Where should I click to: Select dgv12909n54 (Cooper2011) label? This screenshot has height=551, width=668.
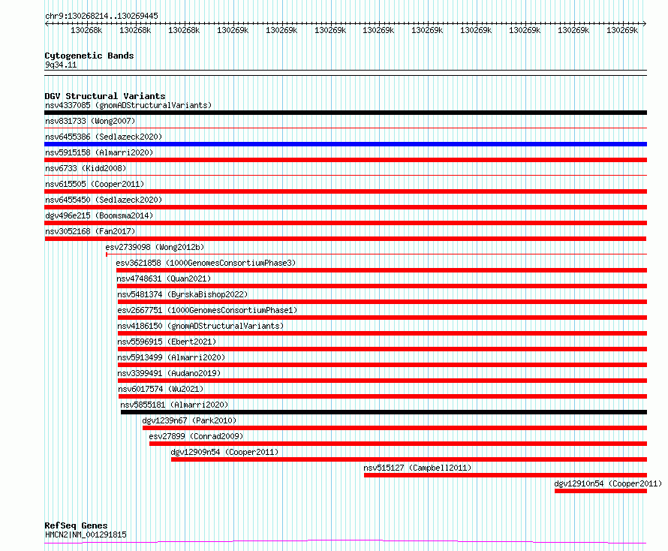pos(224,452)
